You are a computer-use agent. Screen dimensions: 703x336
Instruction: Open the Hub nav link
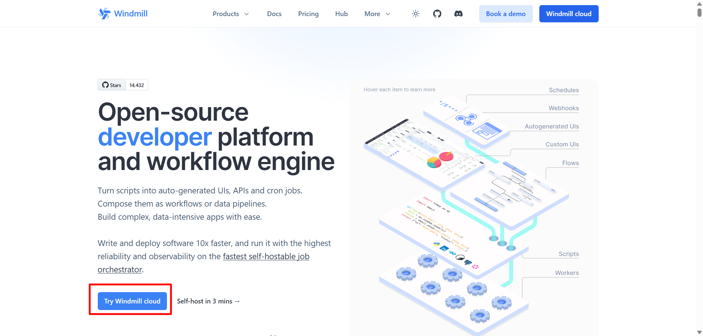[x=341, y=14]
